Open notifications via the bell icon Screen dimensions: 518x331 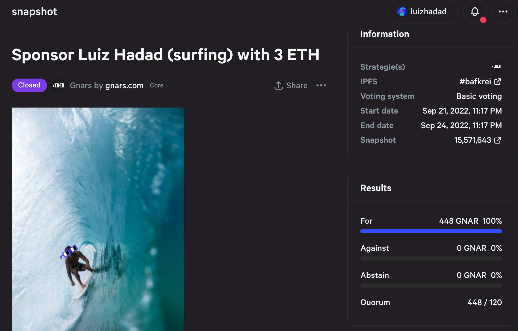(x=475, y=11)
